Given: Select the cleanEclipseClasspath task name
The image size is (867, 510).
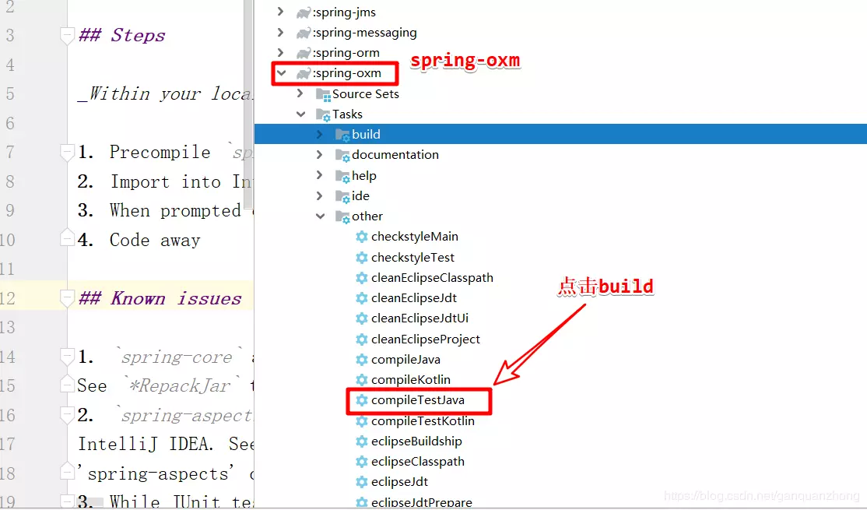Looking at the screenshot, I should pos(433,278).
